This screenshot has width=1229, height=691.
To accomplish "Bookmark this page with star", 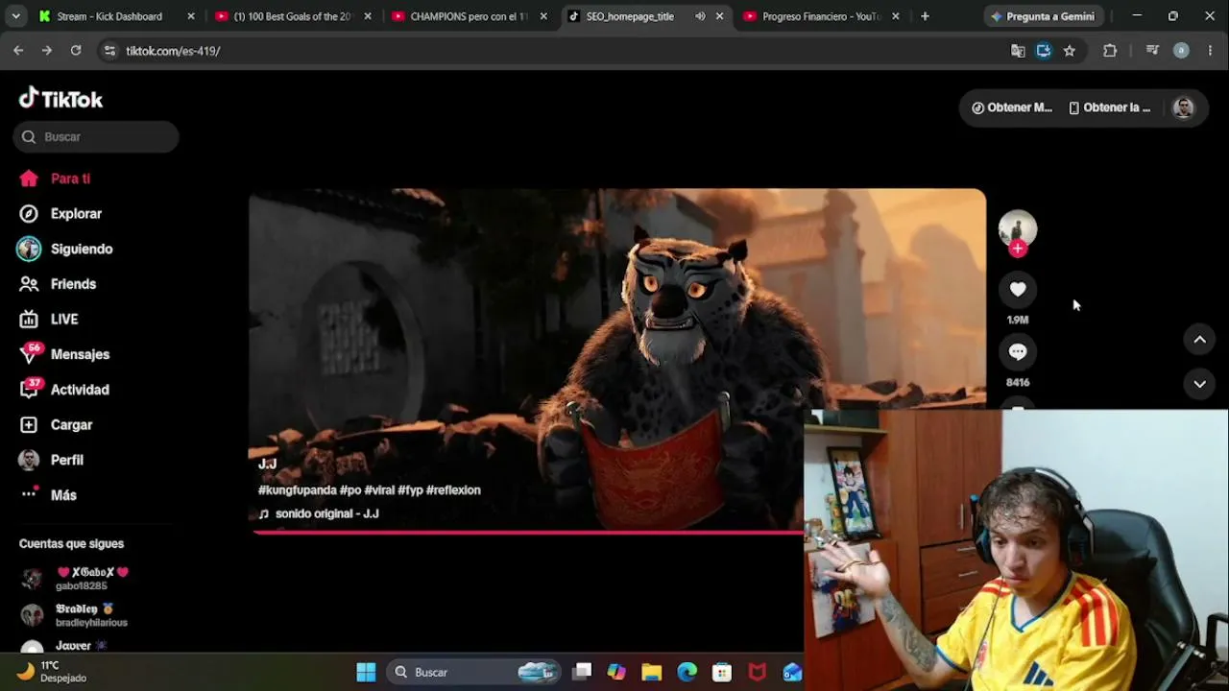I will [1070, 51].
